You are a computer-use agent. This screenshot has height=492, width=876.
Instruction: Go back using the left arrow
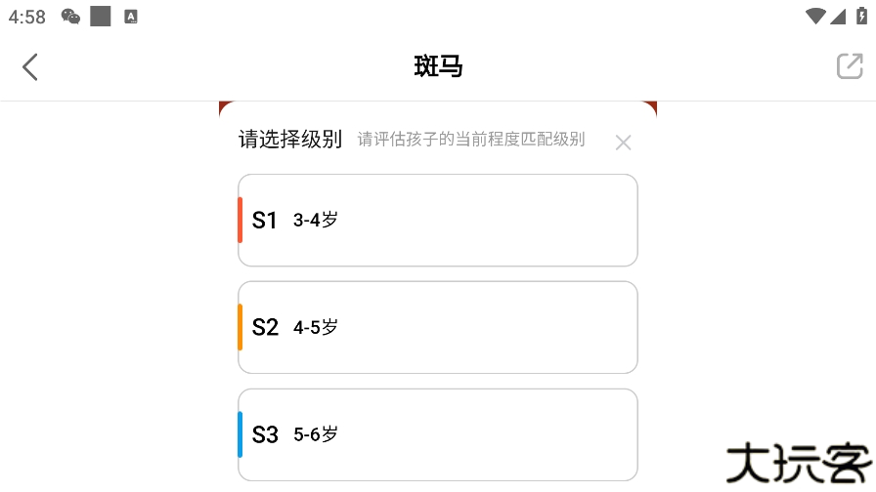(30, 66)
